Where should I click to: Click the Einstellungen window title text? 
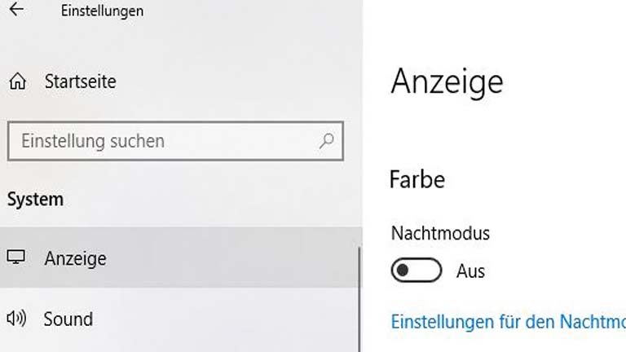pyautogui.click(x=102, y=11)
